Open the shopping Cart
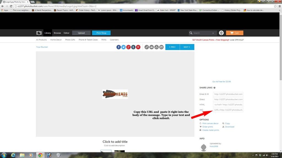This screenshot has width=282, height=158. 235,33
